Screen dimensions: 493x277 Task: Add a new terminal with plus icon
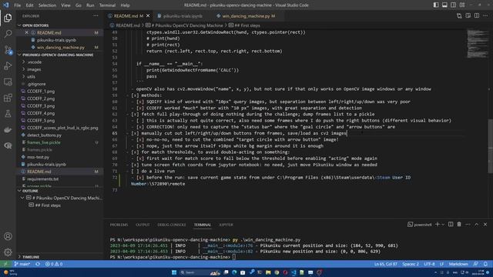tap(437, 224)
